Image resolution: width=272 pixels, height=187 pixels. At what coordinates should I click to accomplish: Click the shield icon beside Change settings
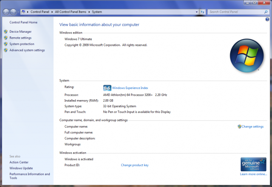(239, 126)
